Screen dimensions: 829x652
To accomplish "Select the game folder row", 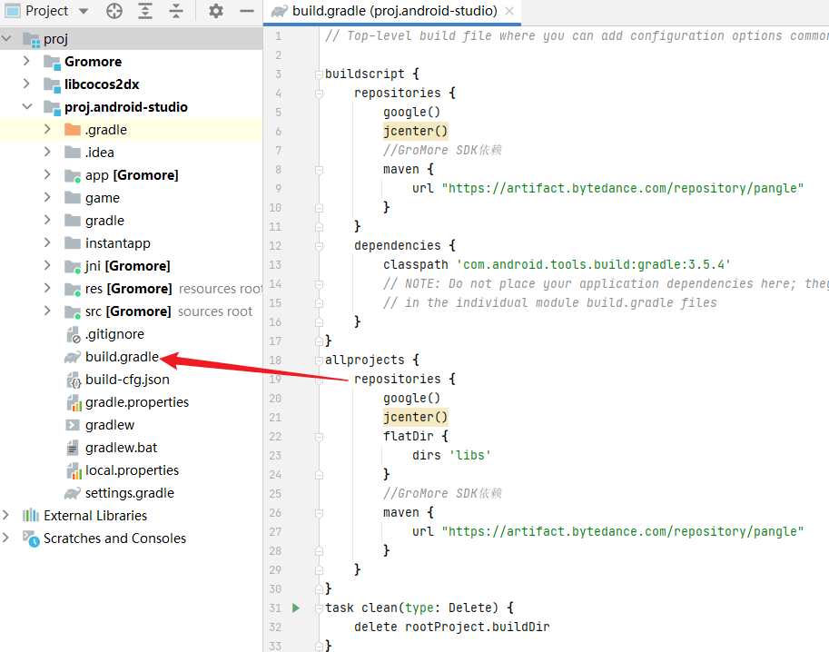I will [131, 198].
